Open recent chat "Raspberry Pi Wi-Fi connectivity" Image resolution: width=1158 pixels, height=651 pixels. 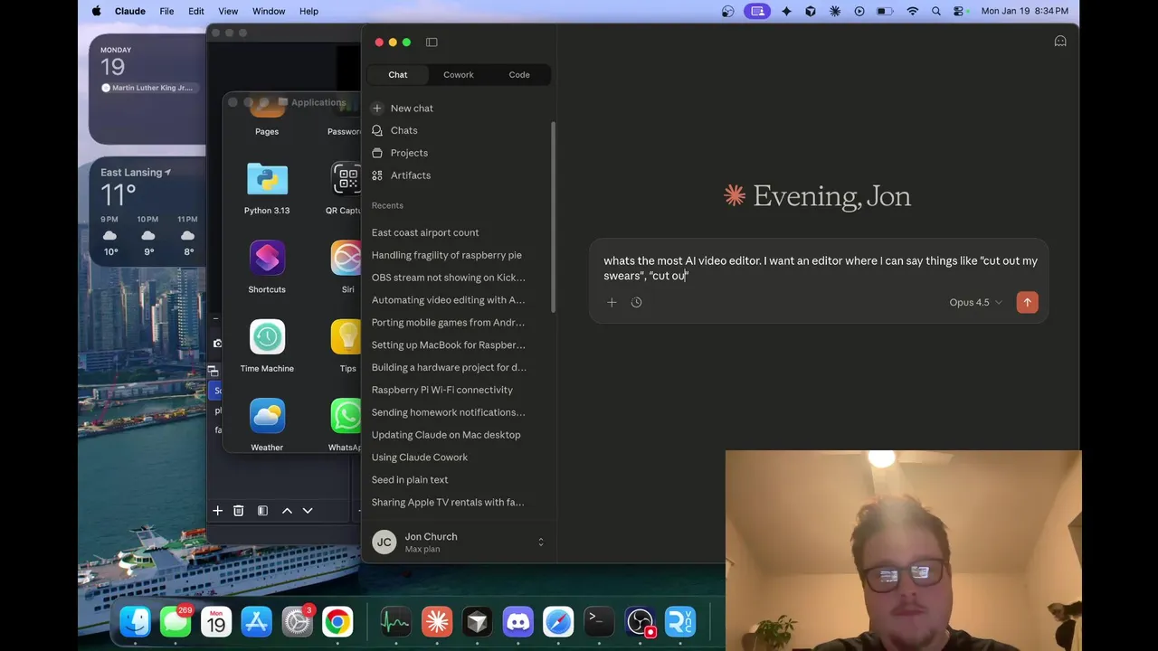coord(442,390)
